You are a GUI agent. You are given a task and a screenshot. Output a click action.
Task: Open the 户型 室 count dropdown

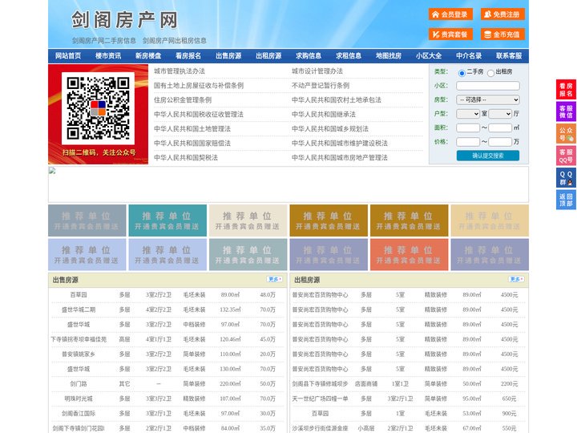click(468, 114)
